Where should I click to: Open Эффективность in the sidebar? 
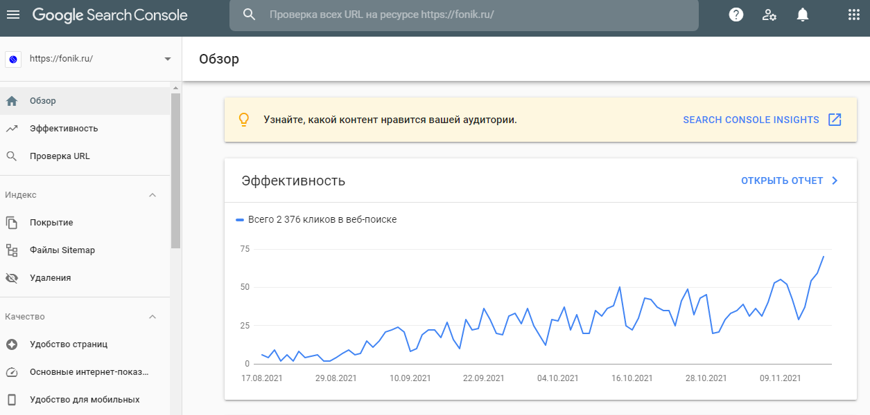pos(85,129)
